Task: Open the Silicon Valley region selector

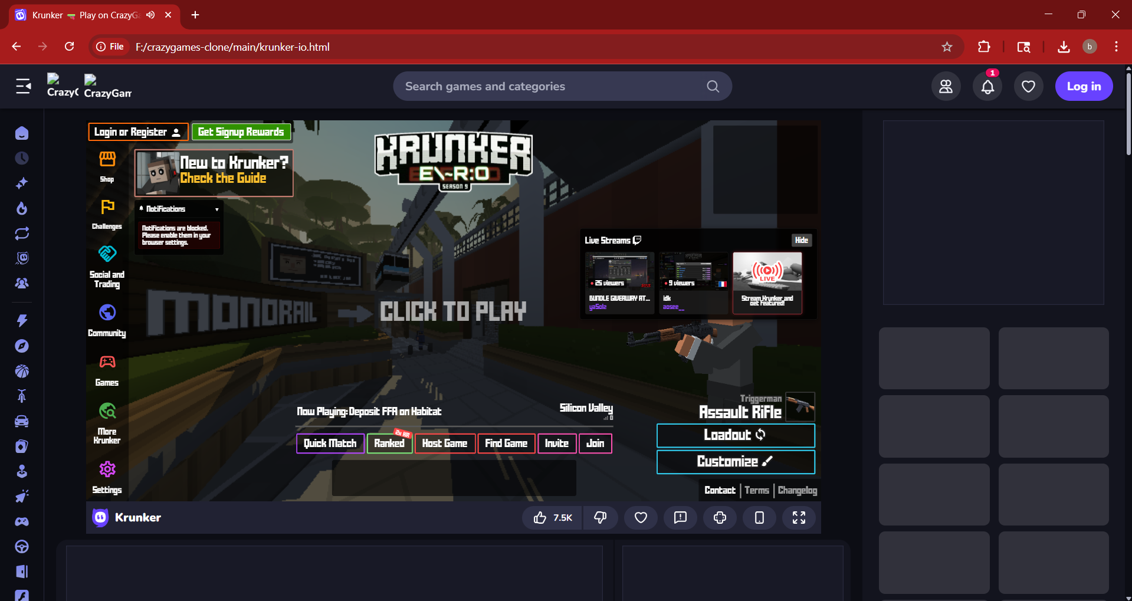Action: pyautogui.click(x=586, y=408)
